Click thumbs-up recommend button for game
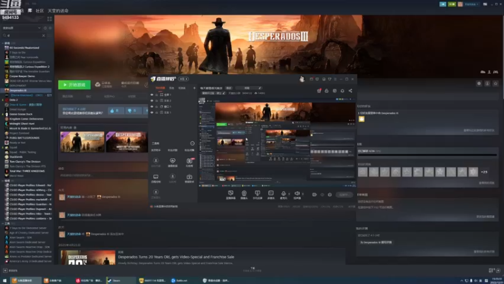Image resolution: width=504 pixels, height=284 pixels. pos(115,110)
